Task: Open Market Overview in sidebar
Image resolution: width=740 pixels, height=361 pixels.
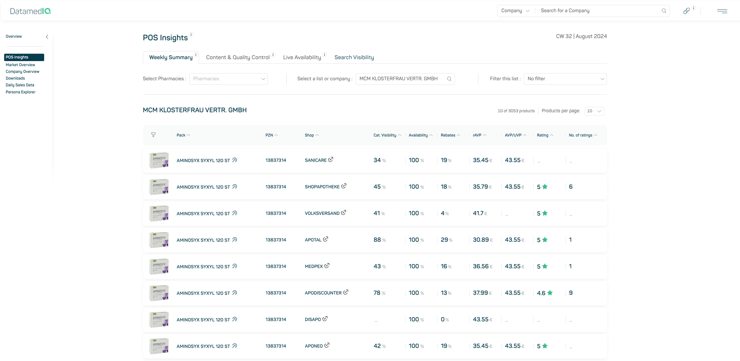Action: (20, 65)
